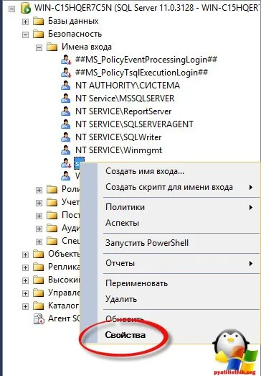
Task: Select NT AUTHORITY\СИСТЕМА login
Action: point(128,86)
